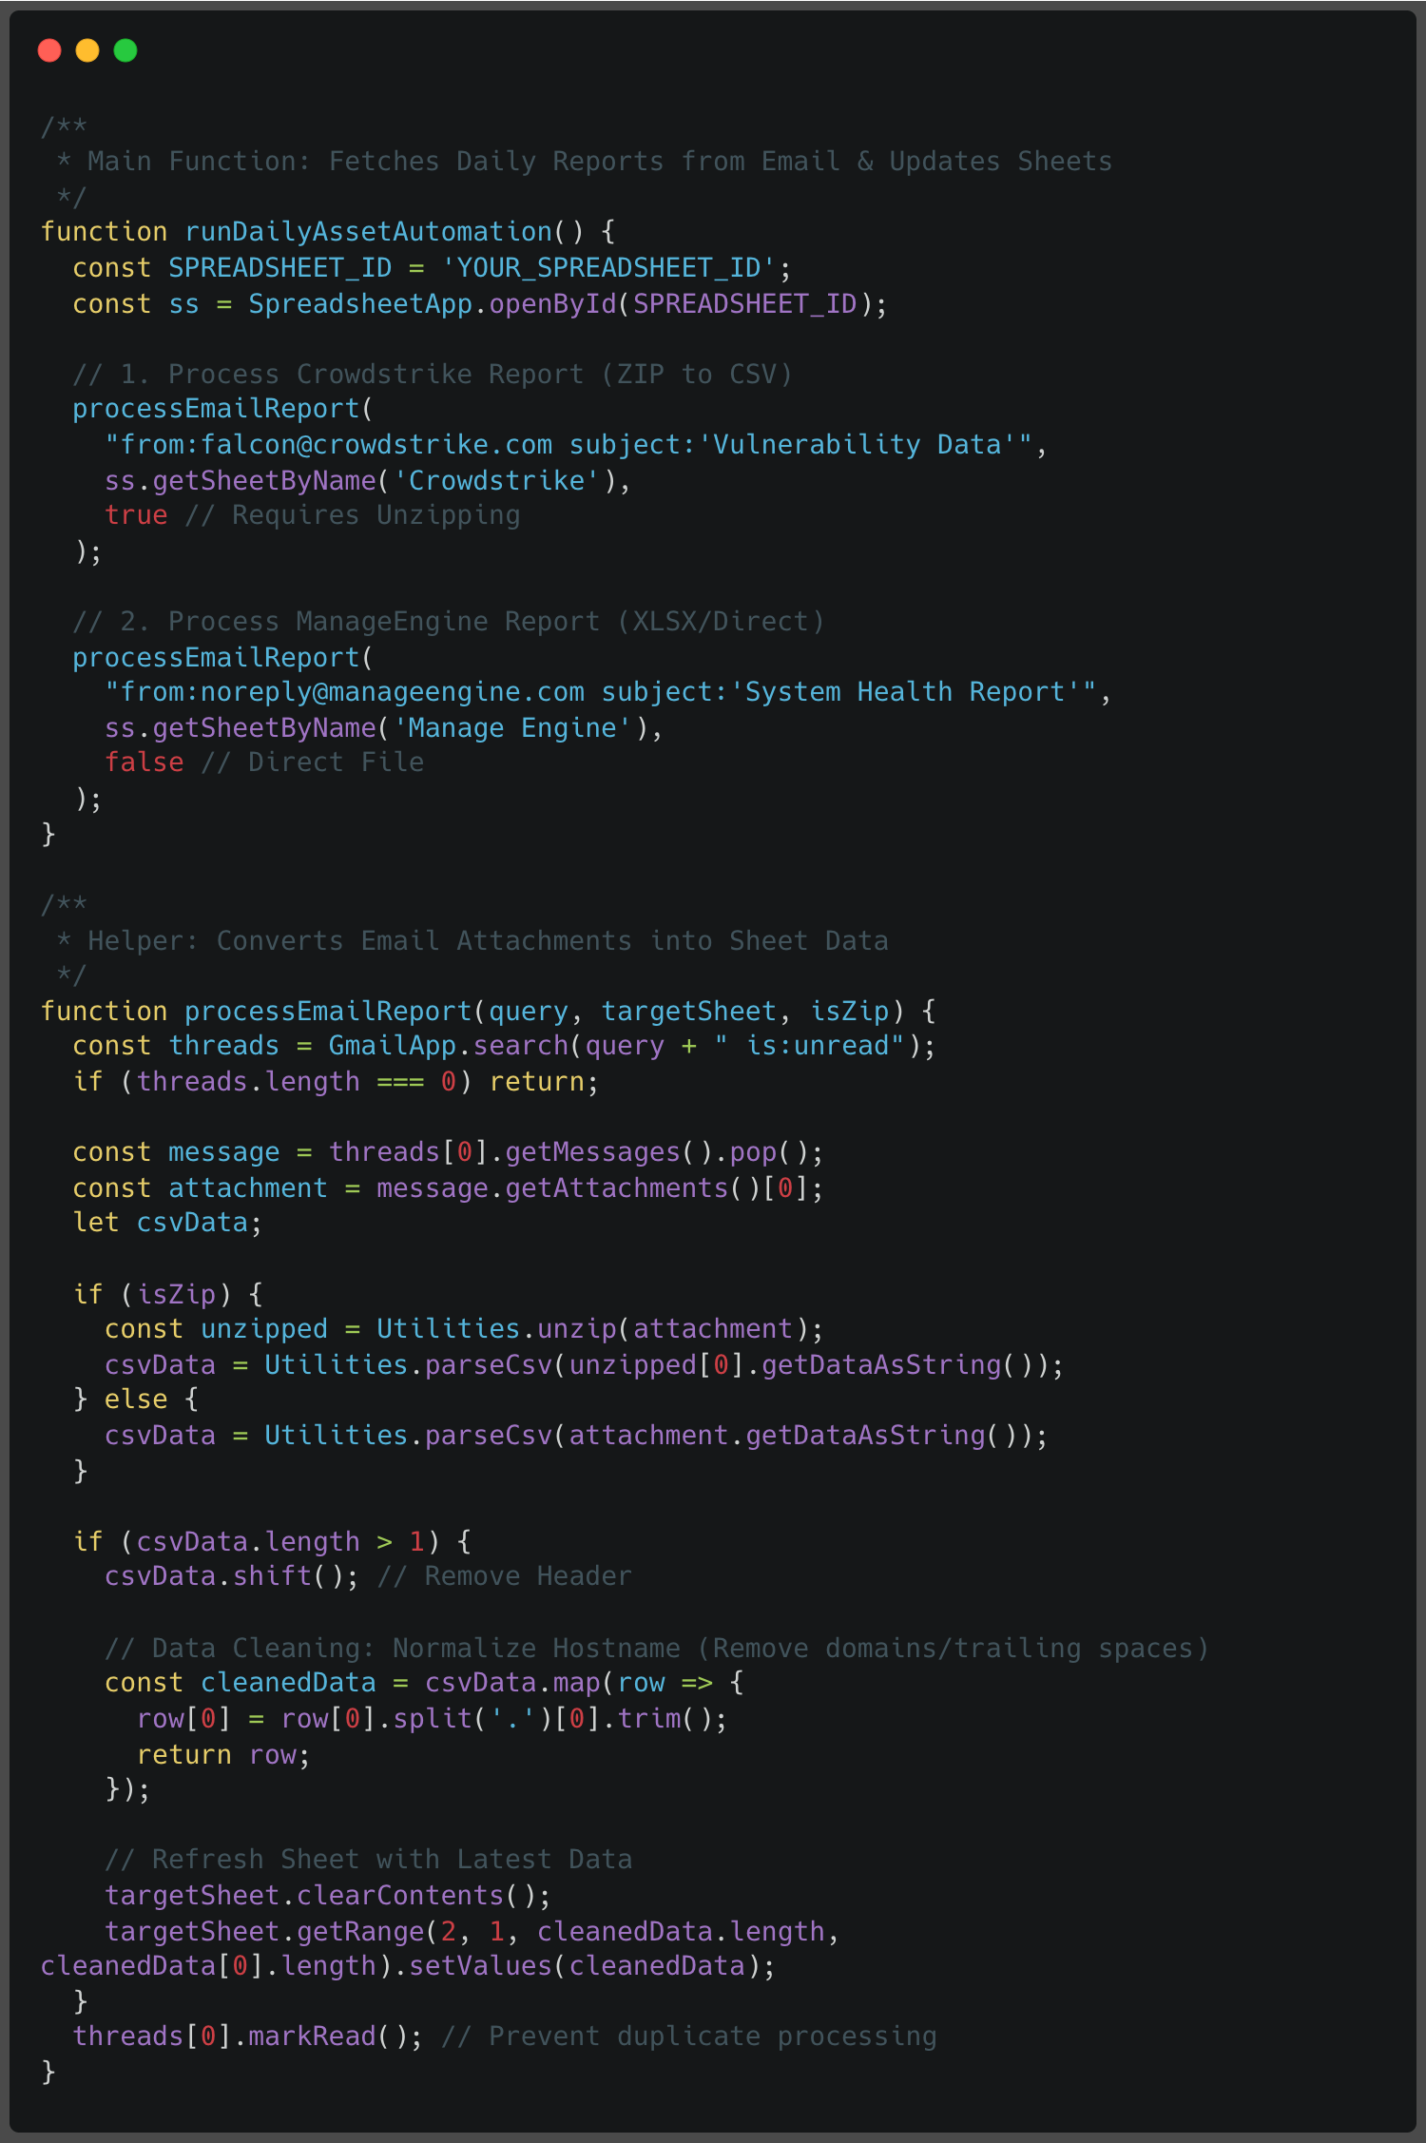Click the red close window dot
The image size is (1426, 2143).
49,50
